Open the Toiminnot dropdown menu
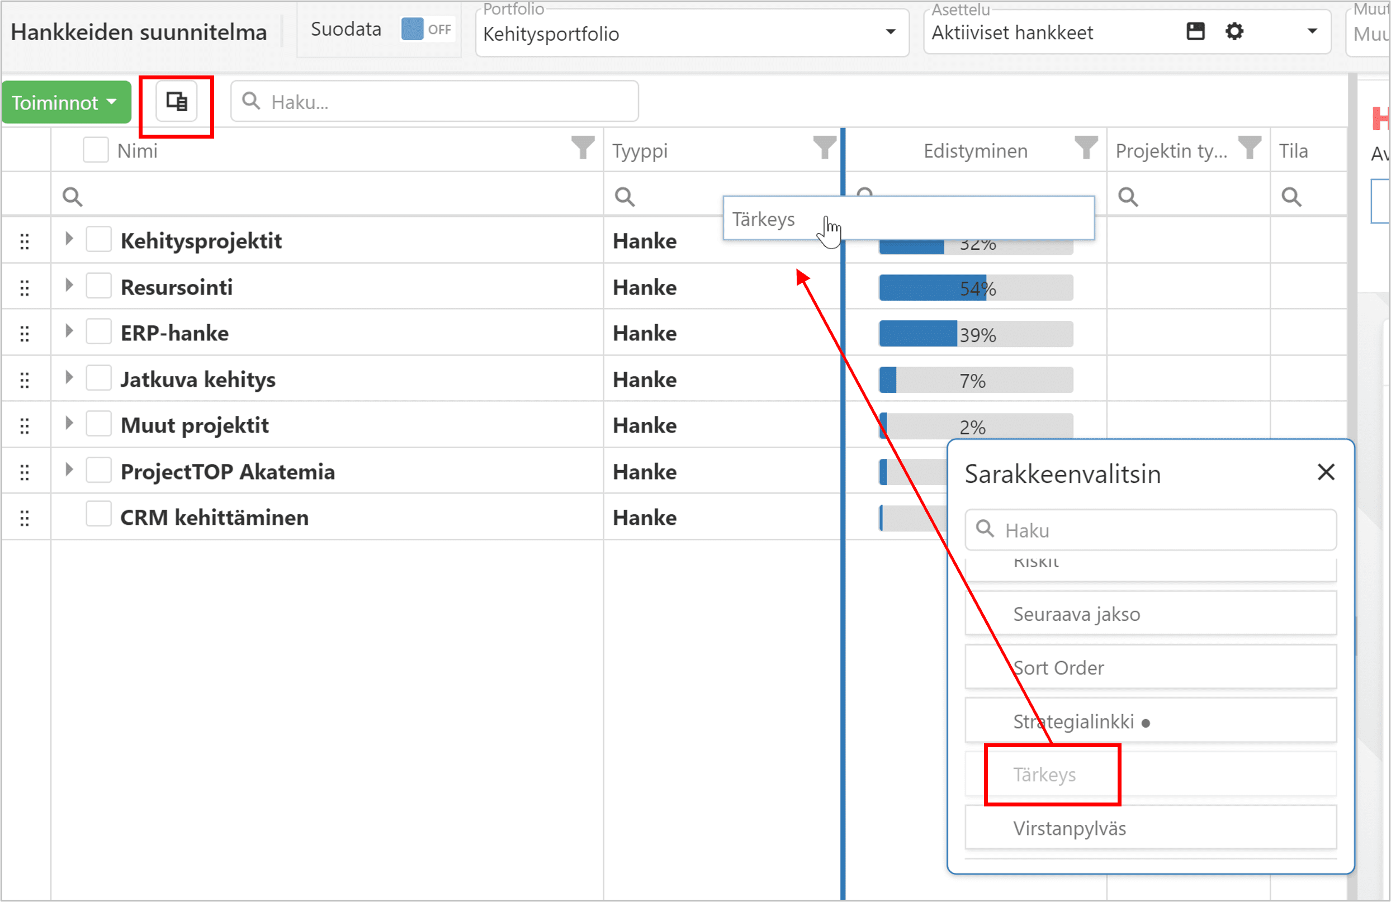The height and width of the screenshot is (902, 1391). point(65,103)
